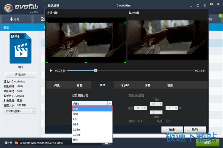Viewport: 223px width, 148px height.
Task: Maximize the DVDFab main window
Action: [x=211, y=4]
